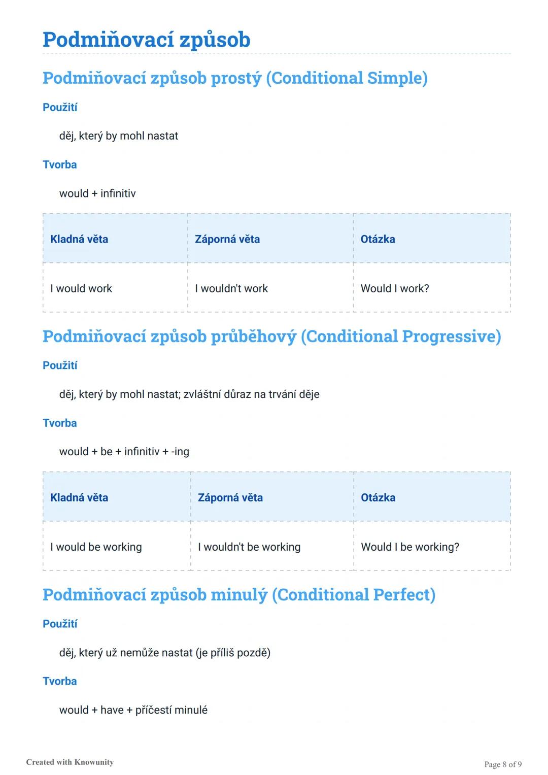Open the "Created with Knowunity" footer link
This screenshot has height=775, width=548.
(x=70, y=762)
